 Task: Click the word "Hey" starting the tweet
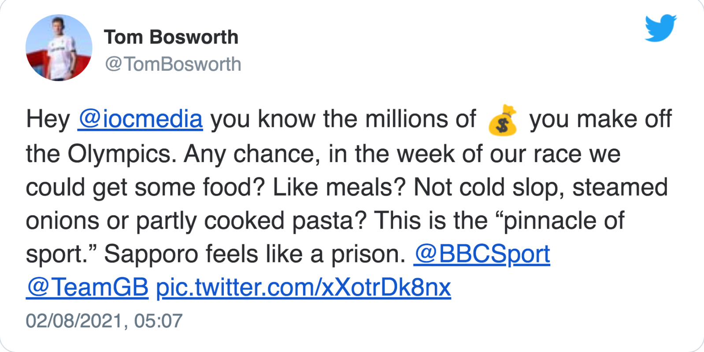[x=48, y=119]
